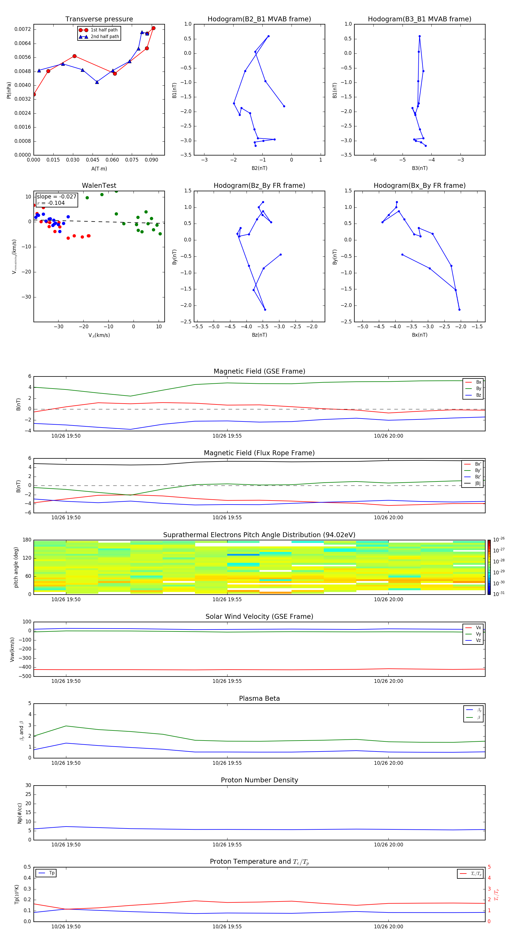Click the 'Plasma Beta' title
Screen dimensions: 519x952
(x=259, y=698)
